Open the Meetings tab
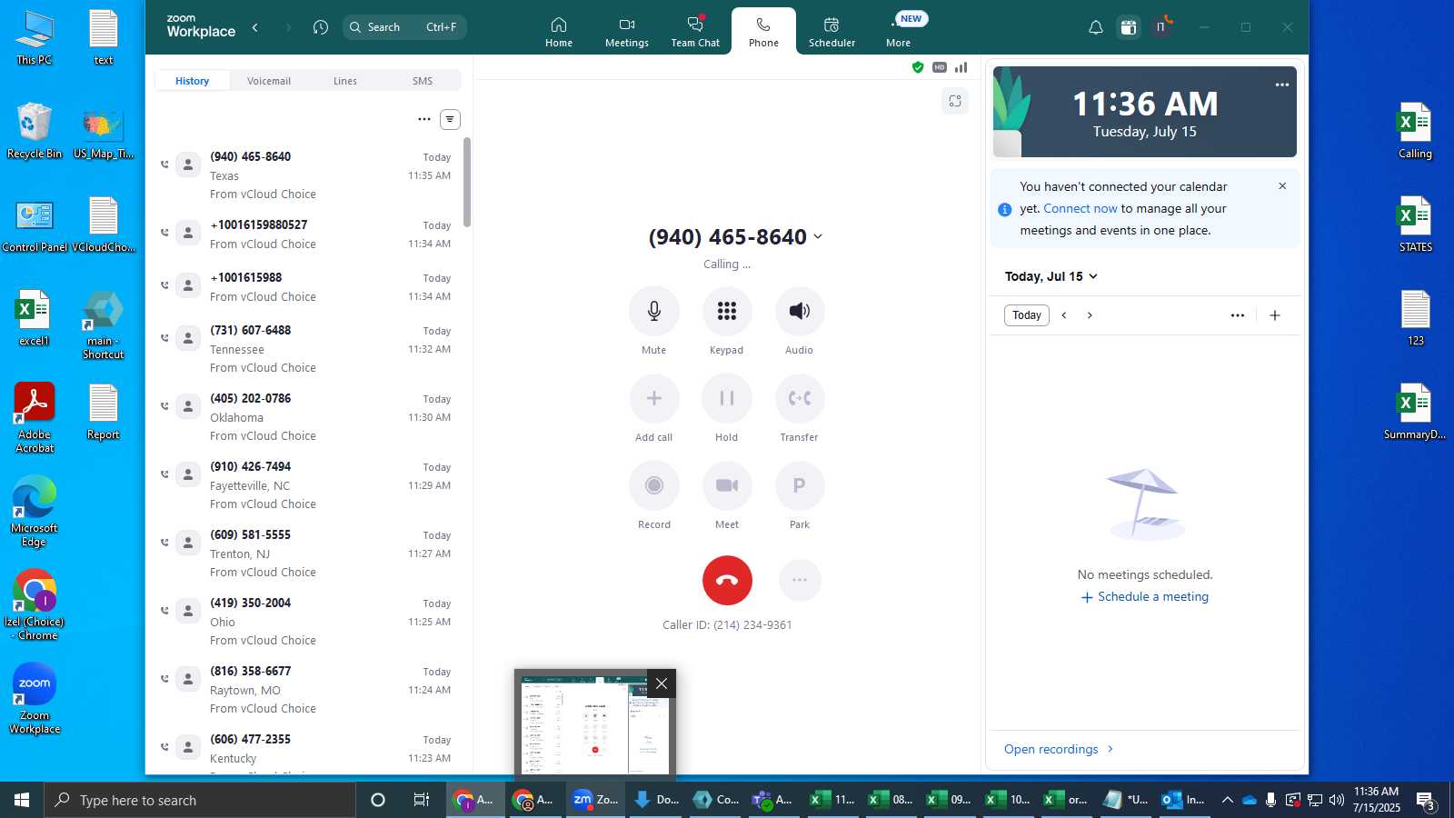This screenshot has width=1454, height=818. click(627, 32)
